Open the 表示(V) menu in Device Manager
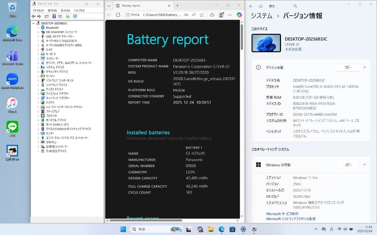377x235 pixels. tap(65, 10)
